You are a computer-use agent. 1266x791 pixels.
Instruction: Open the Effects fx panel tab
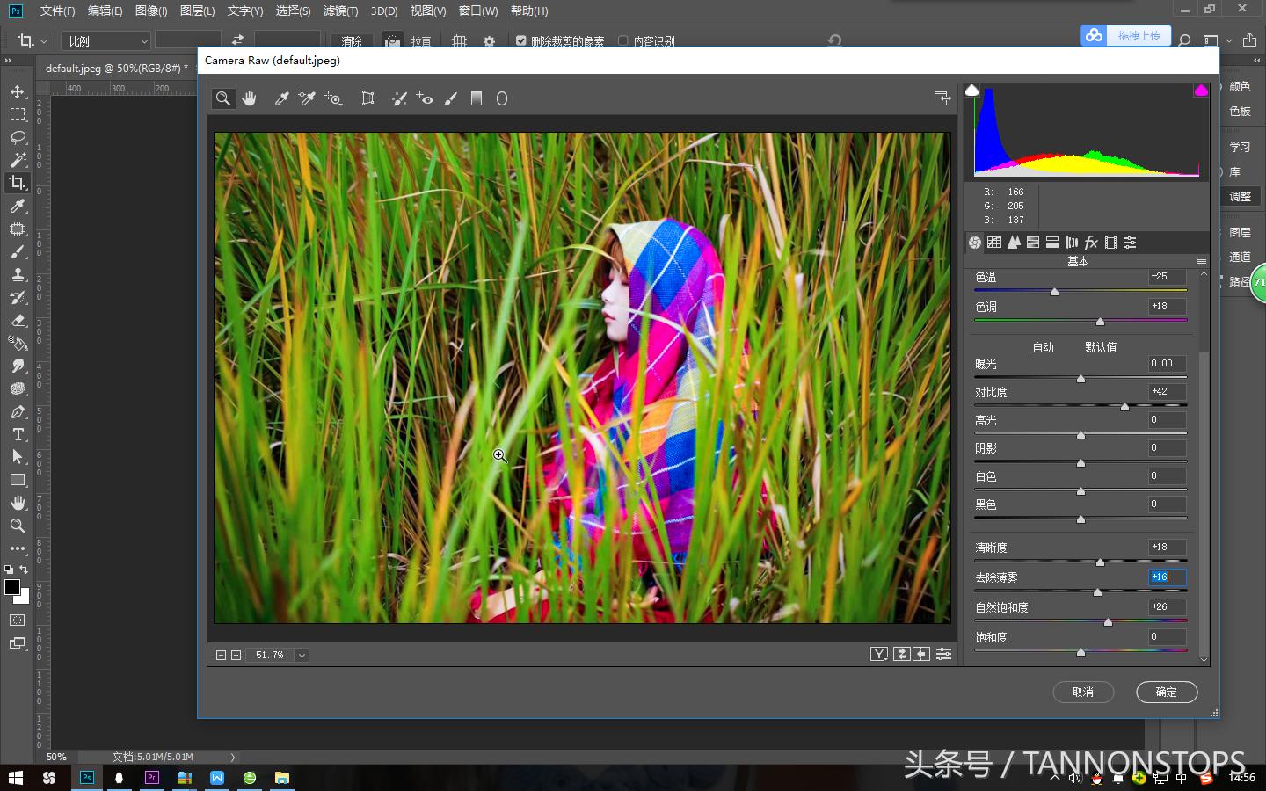click(x=1091, y=243)
